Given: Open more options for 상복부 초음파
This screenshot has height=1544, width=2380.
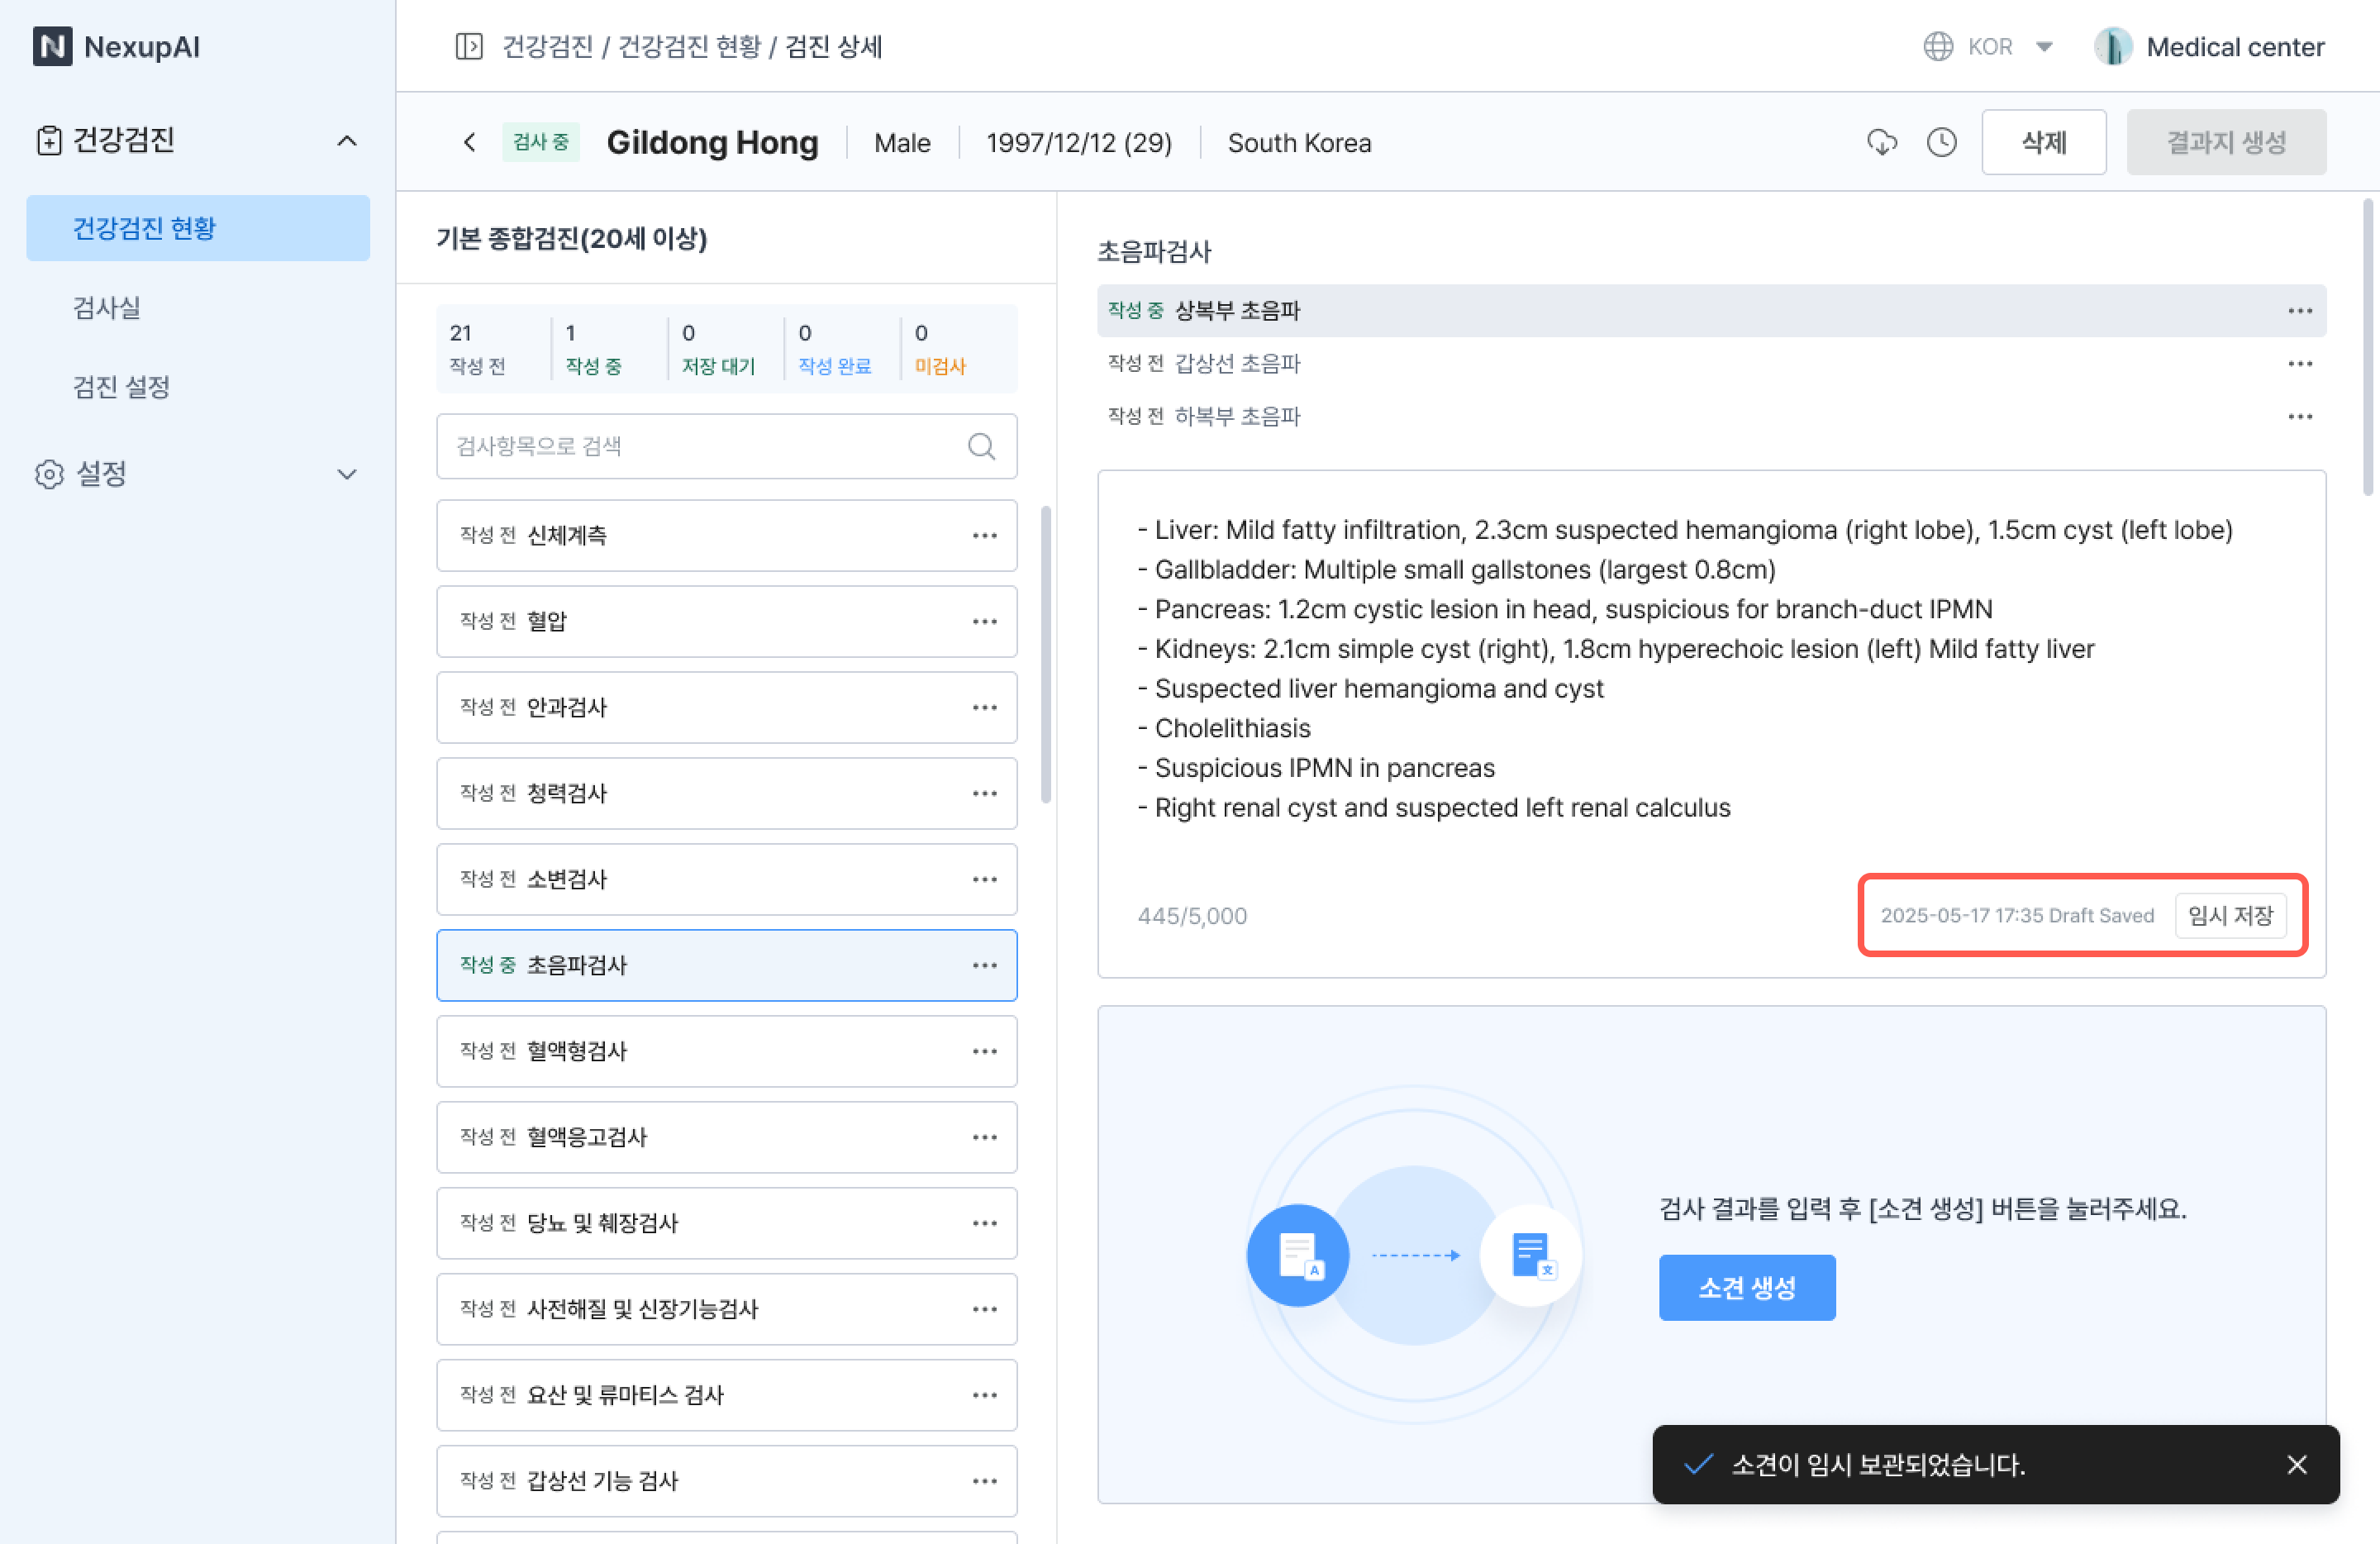Looking at the screenshot, I should [x=2299, y=311].
